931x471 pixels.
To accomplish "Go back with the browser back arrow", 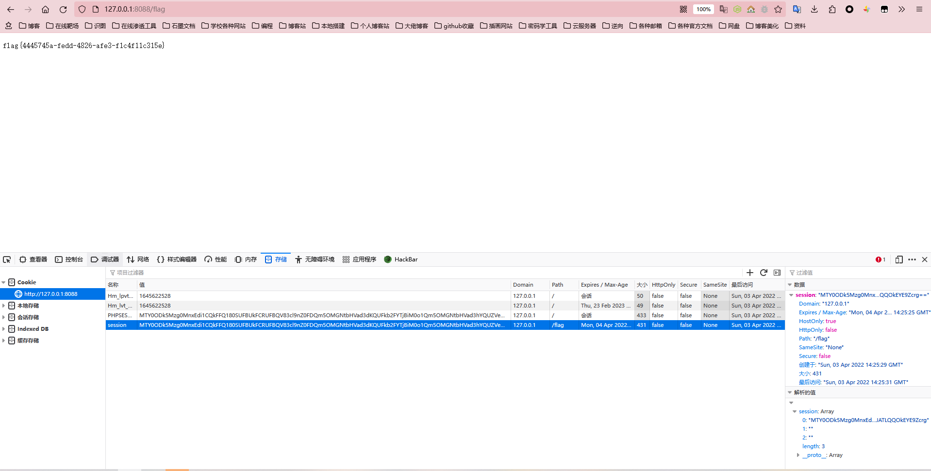I will pyautogui.click(x=11, y=9).
